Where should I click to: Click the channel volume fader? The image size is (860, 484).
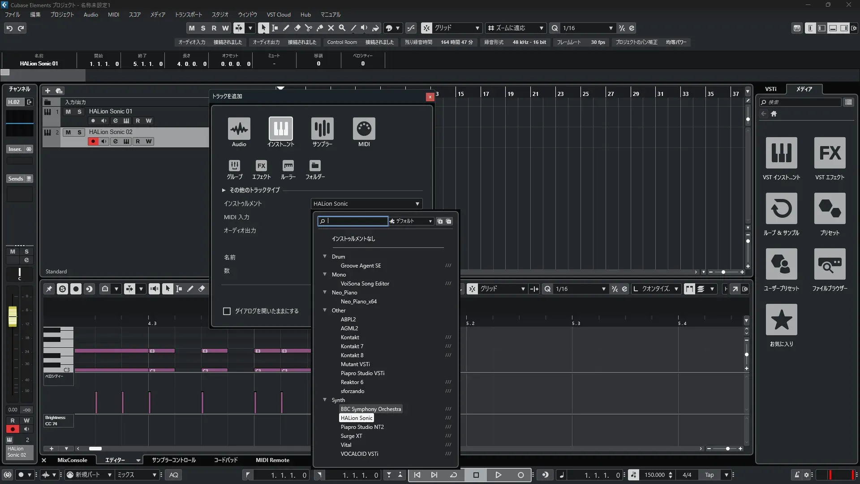click(x=13, y=316)
